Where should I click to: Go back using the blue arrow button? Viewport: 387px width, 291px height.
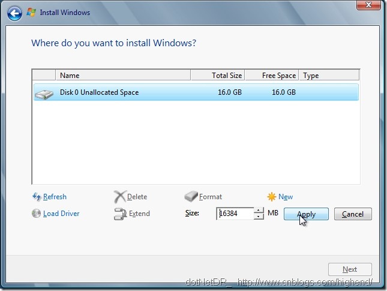point(14,13)
